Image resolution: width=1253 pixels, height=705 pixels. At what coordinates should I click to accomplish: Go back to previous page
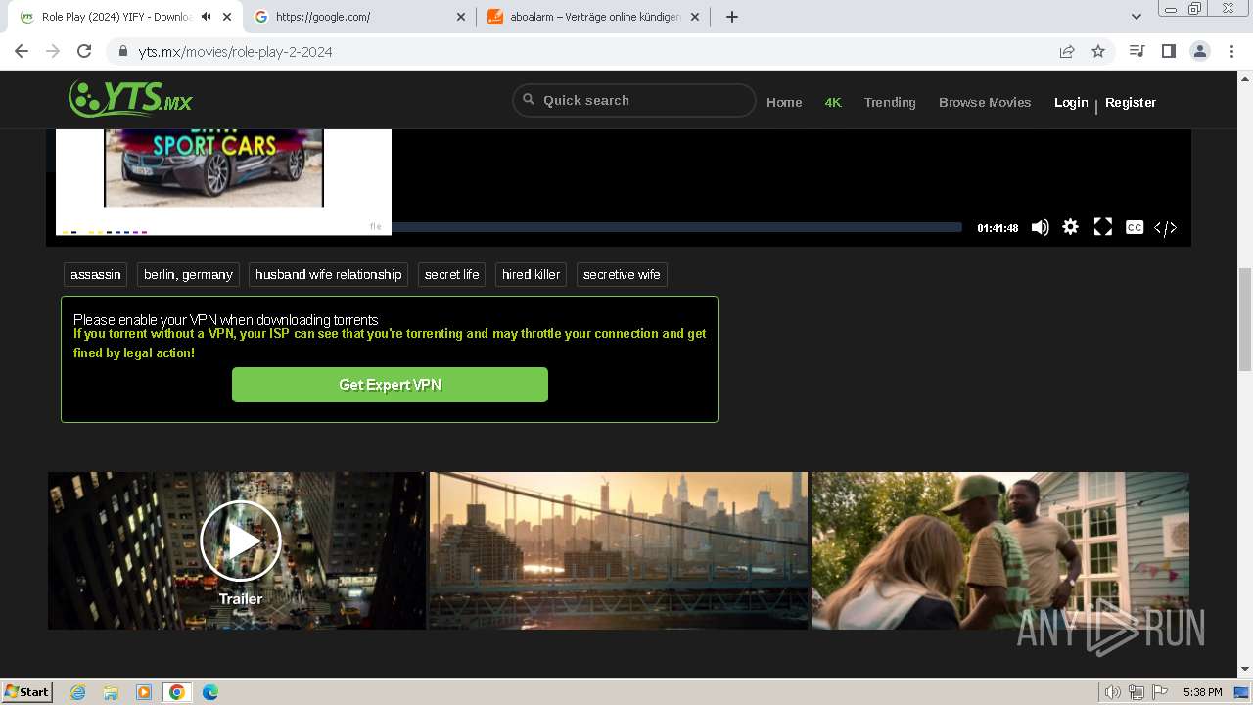(x=22, y=51)
